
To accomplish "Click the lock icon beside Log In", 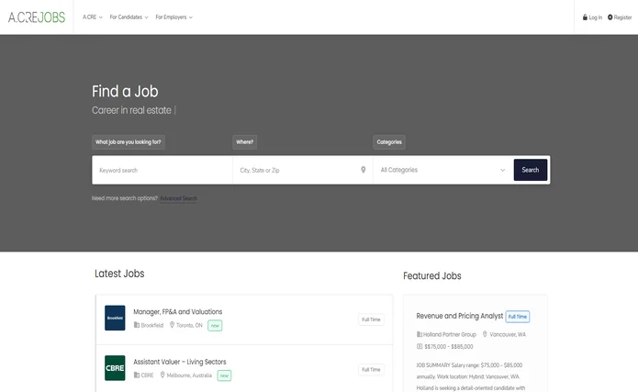I will pyautogui.click(x=585, y=17).
